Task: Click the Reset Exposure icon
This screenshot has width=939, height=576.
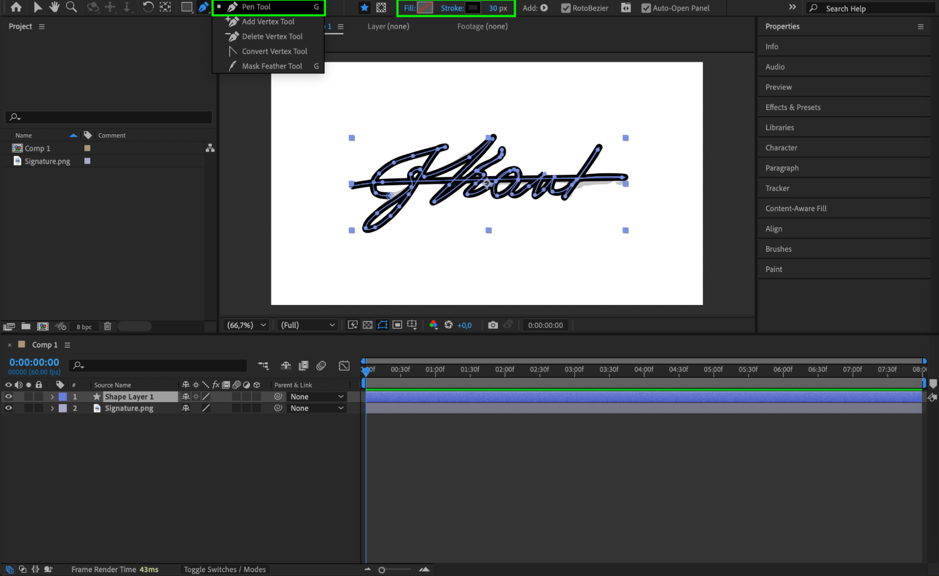Action: [x=449, y=325]
